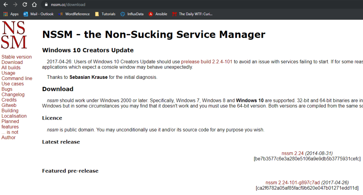363x195 pixels.
Task: Open the Planned features sidebar link
Action: [x=10, y=124]
